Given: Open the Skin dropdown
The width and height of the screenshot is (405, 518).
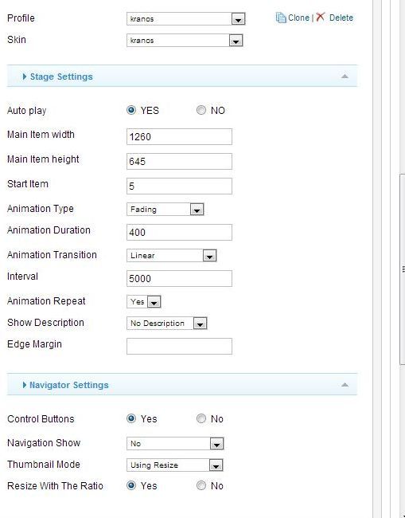Looking at the screenshot, I should coord(185,41).
